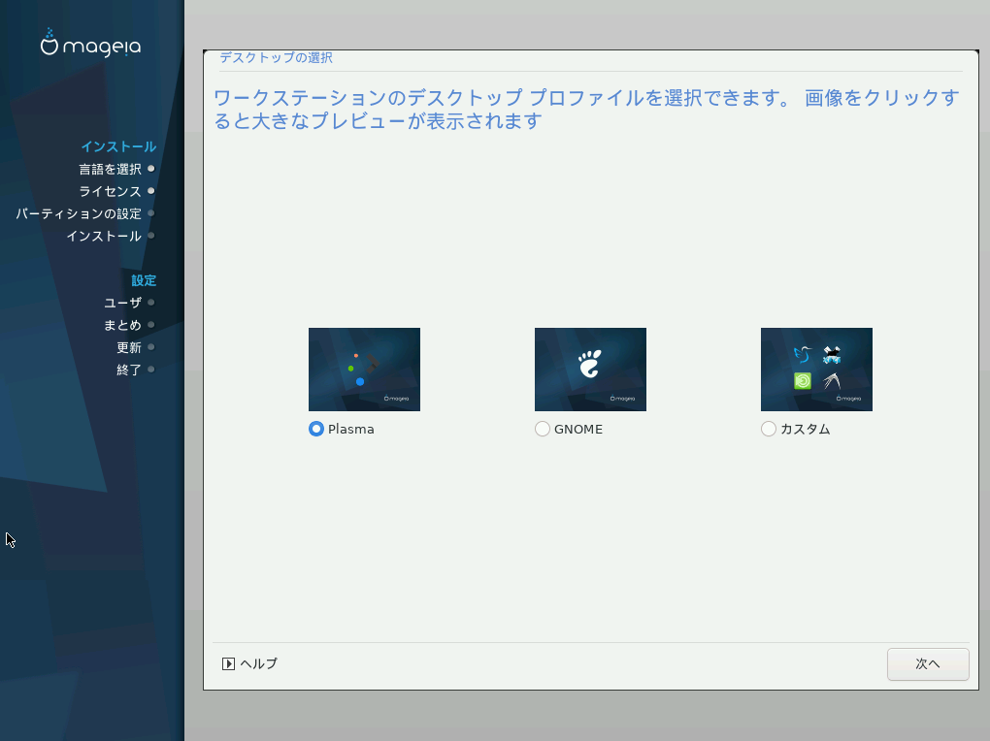Viewport: 990px width, 741px height.
Task: Click the bold インストール section heading
Action: [x=117, y=146]
